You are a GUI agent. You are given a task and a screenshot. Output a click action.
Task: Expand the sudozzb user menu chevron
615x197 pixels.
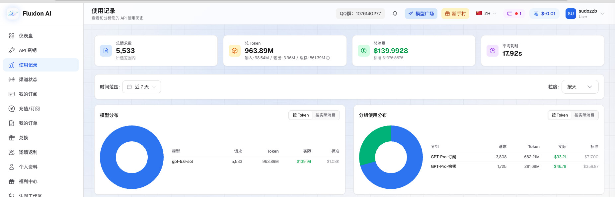(602, 14)
